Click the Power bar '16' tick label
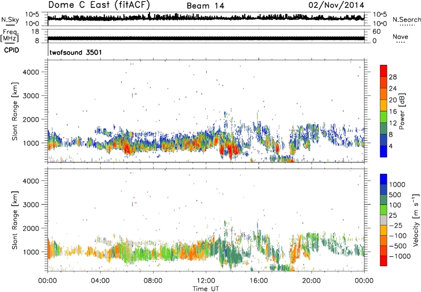 click(393, 112)
